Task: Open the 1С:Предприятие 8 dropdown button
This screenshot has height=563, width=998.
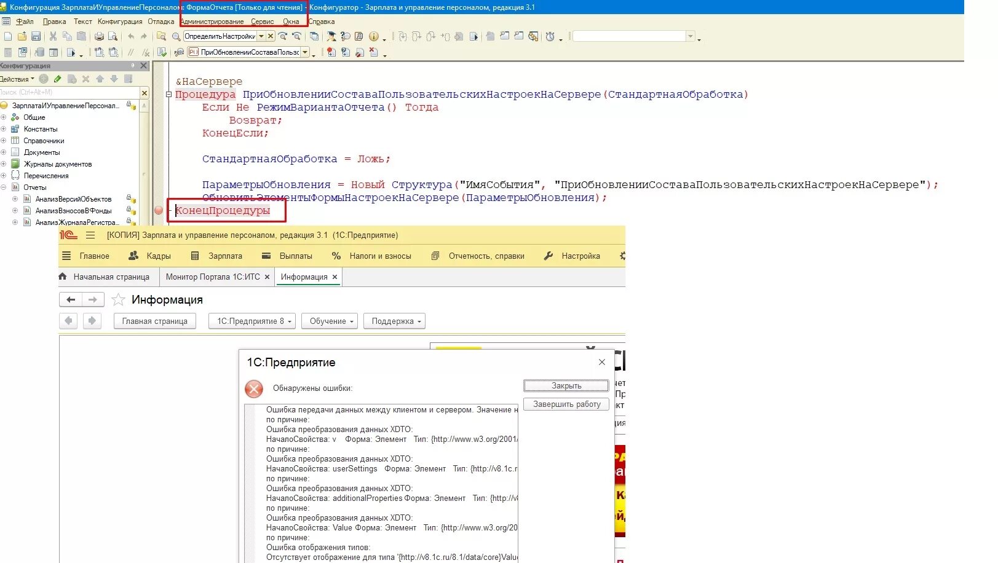Action: point(252,321)
